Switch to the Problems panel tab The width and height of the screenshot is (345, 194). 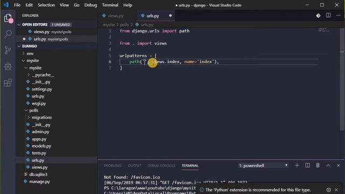click(x=113, y=165)
